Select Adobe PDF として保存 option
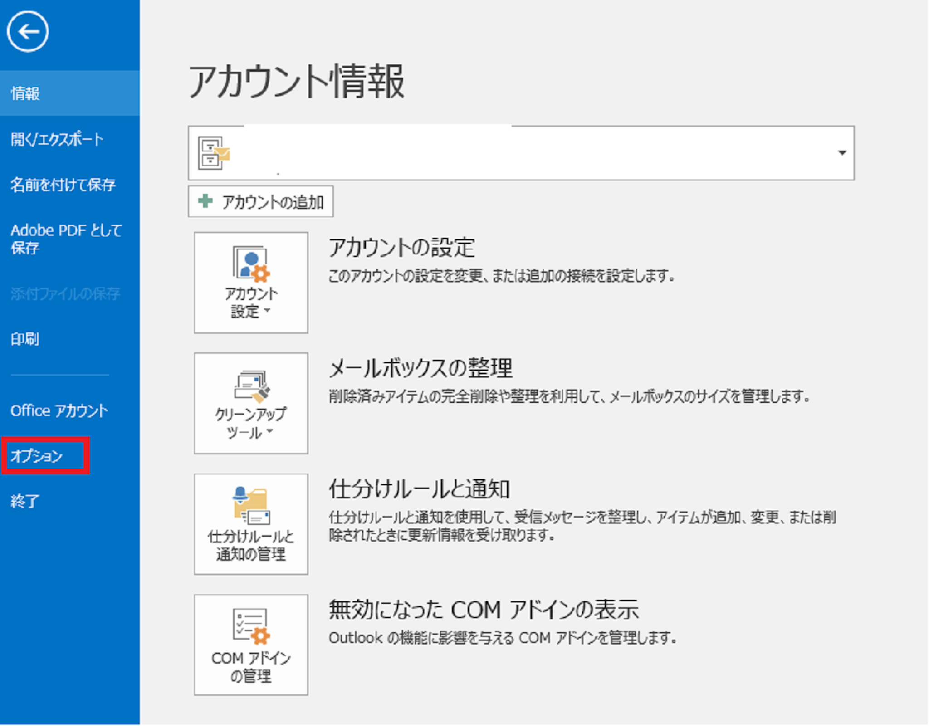Viewport: 929px width, 728px height. 65,239
